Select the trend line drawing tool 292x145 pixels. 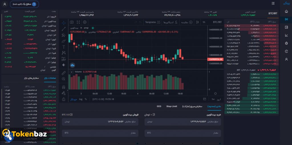[64, 29]
